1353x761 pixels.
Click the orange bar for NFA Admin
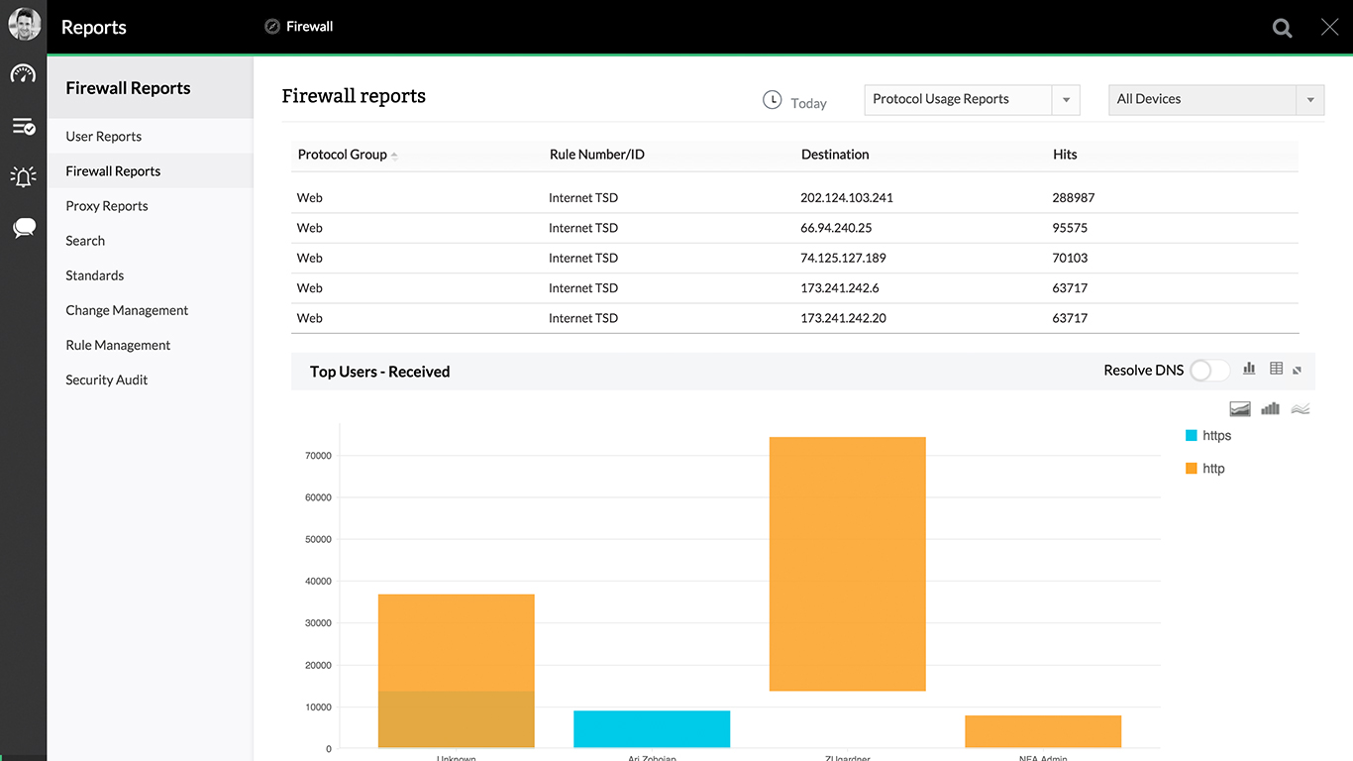pyautogui.click(x=1043, y=732)
